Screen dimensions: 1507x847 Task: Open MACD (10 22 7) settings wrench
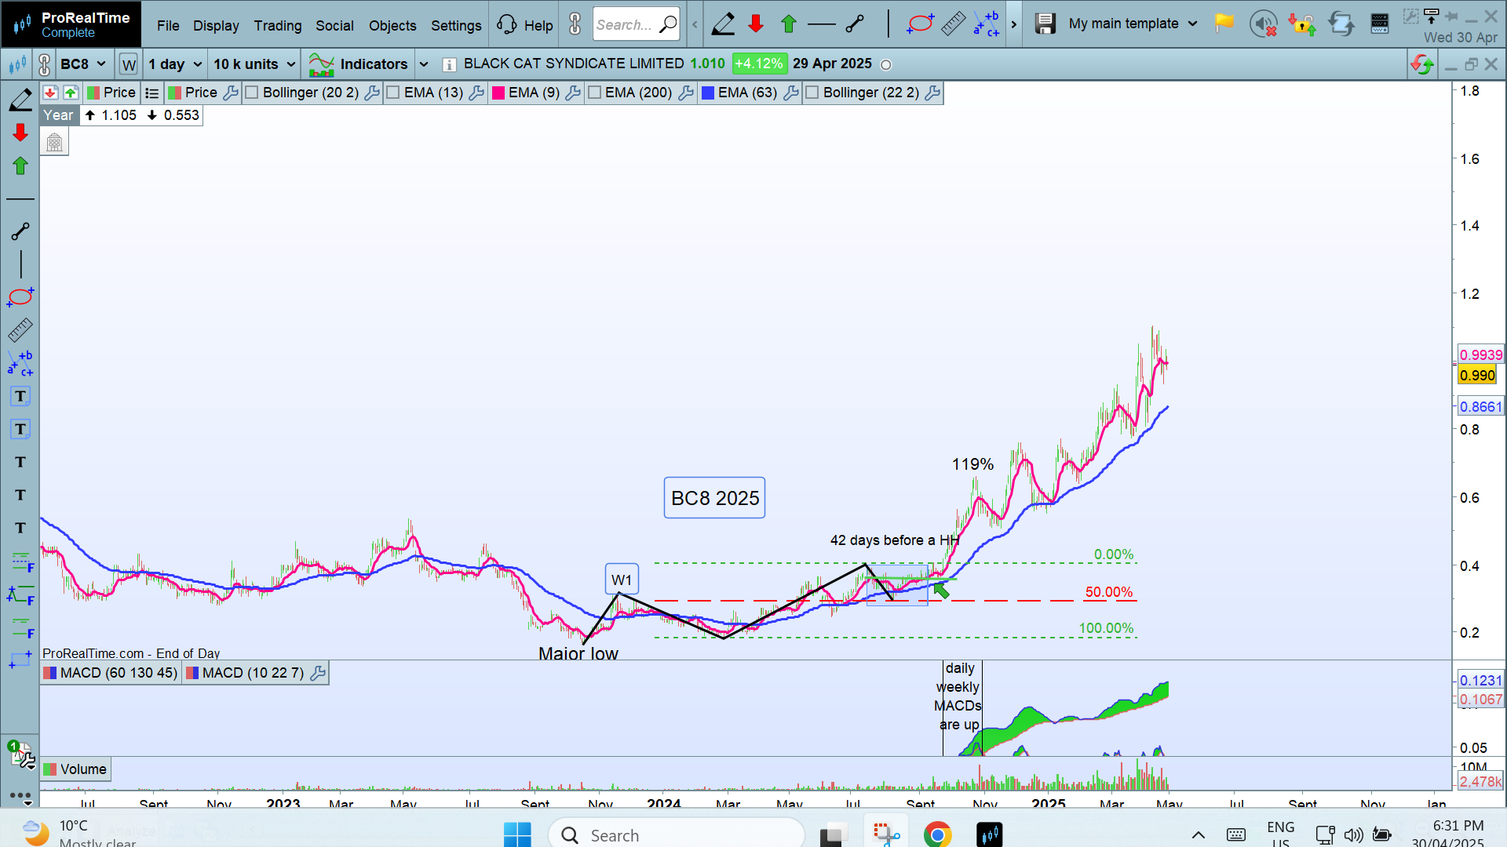318,673
